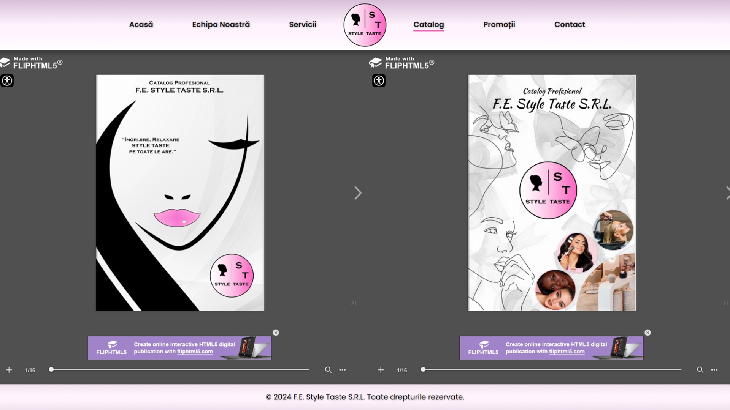The width and height of the screenshot is (730, 410).
Task: Close the FlipHTML5 ad in right viewer
Action: click(x=648, y=333)
